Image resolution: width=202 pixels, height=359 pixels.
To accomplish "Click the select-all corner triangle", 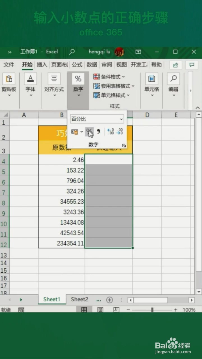I will click(x=5, y=115).
